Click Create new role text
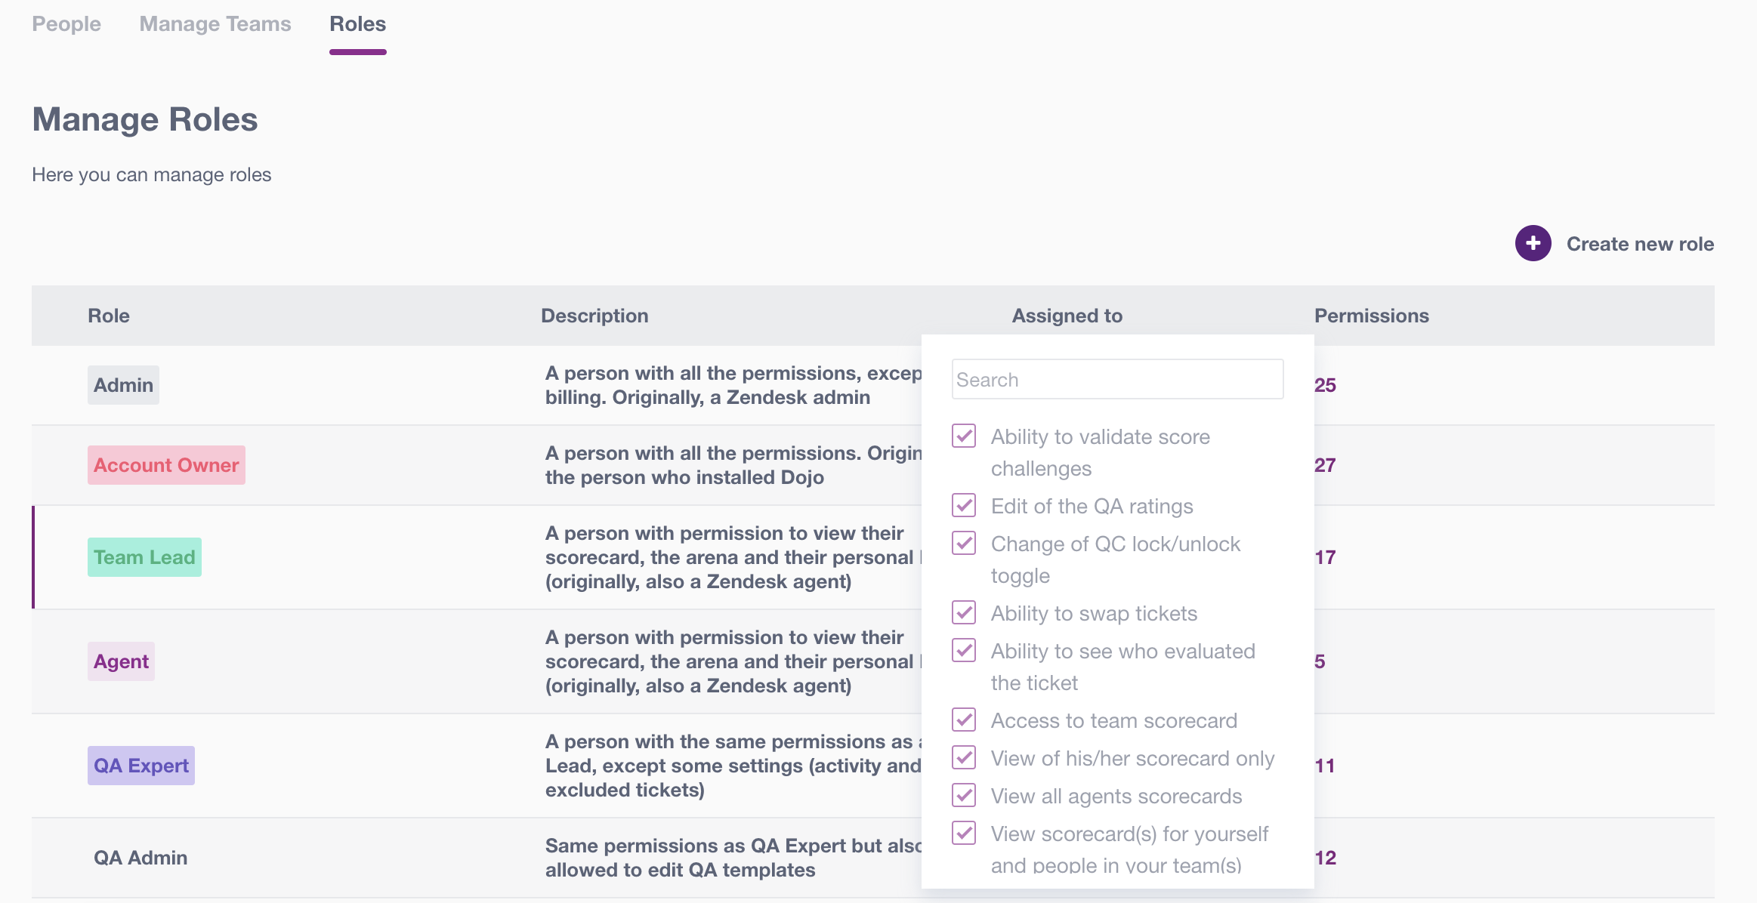 coord(1640,244)
